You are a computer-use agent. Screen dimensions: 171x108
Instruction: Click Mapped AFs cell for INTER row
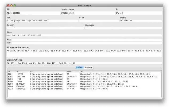(x=115, y=74)
